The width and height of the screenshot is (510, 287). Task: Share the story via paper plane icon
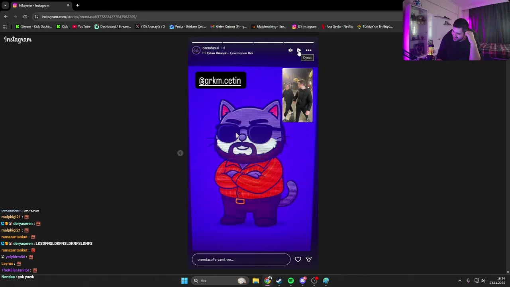click(308, 259)
